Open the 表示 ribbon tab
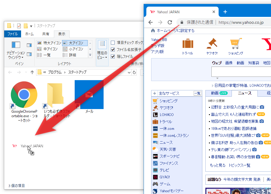271x194 pixels. (x=61, y=34)
